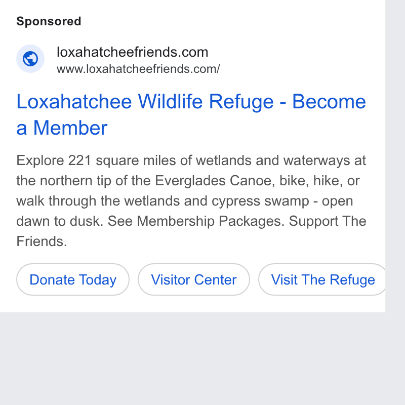This screenshot has height=405, width=405.
Task: Click the gray strip right of the ad card
Action: (395, 155)
